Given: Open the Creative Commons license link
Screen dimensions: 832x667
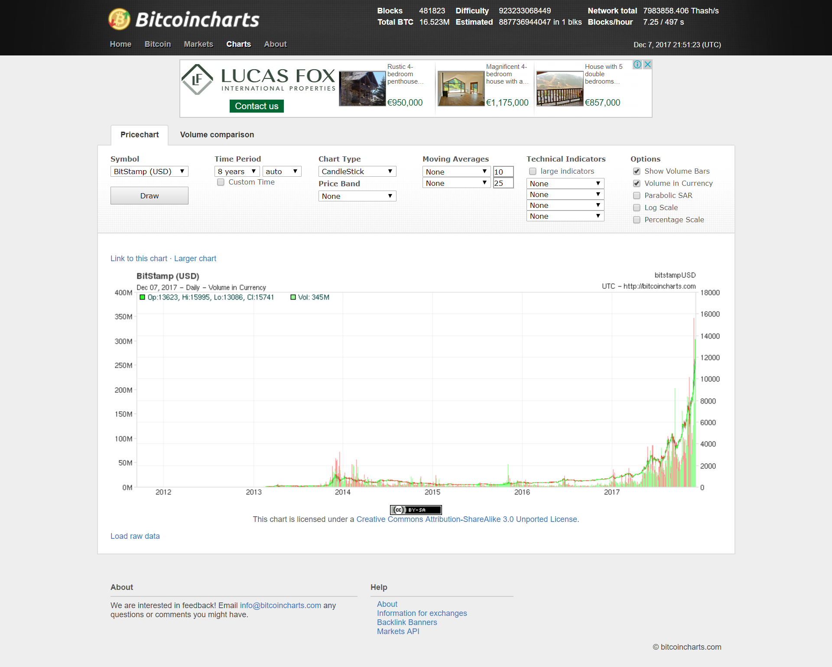Looking at the screenshot, I should coord(467,519).
